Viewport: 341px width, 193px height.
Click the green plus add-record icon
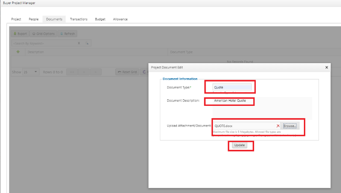point(18,52)
